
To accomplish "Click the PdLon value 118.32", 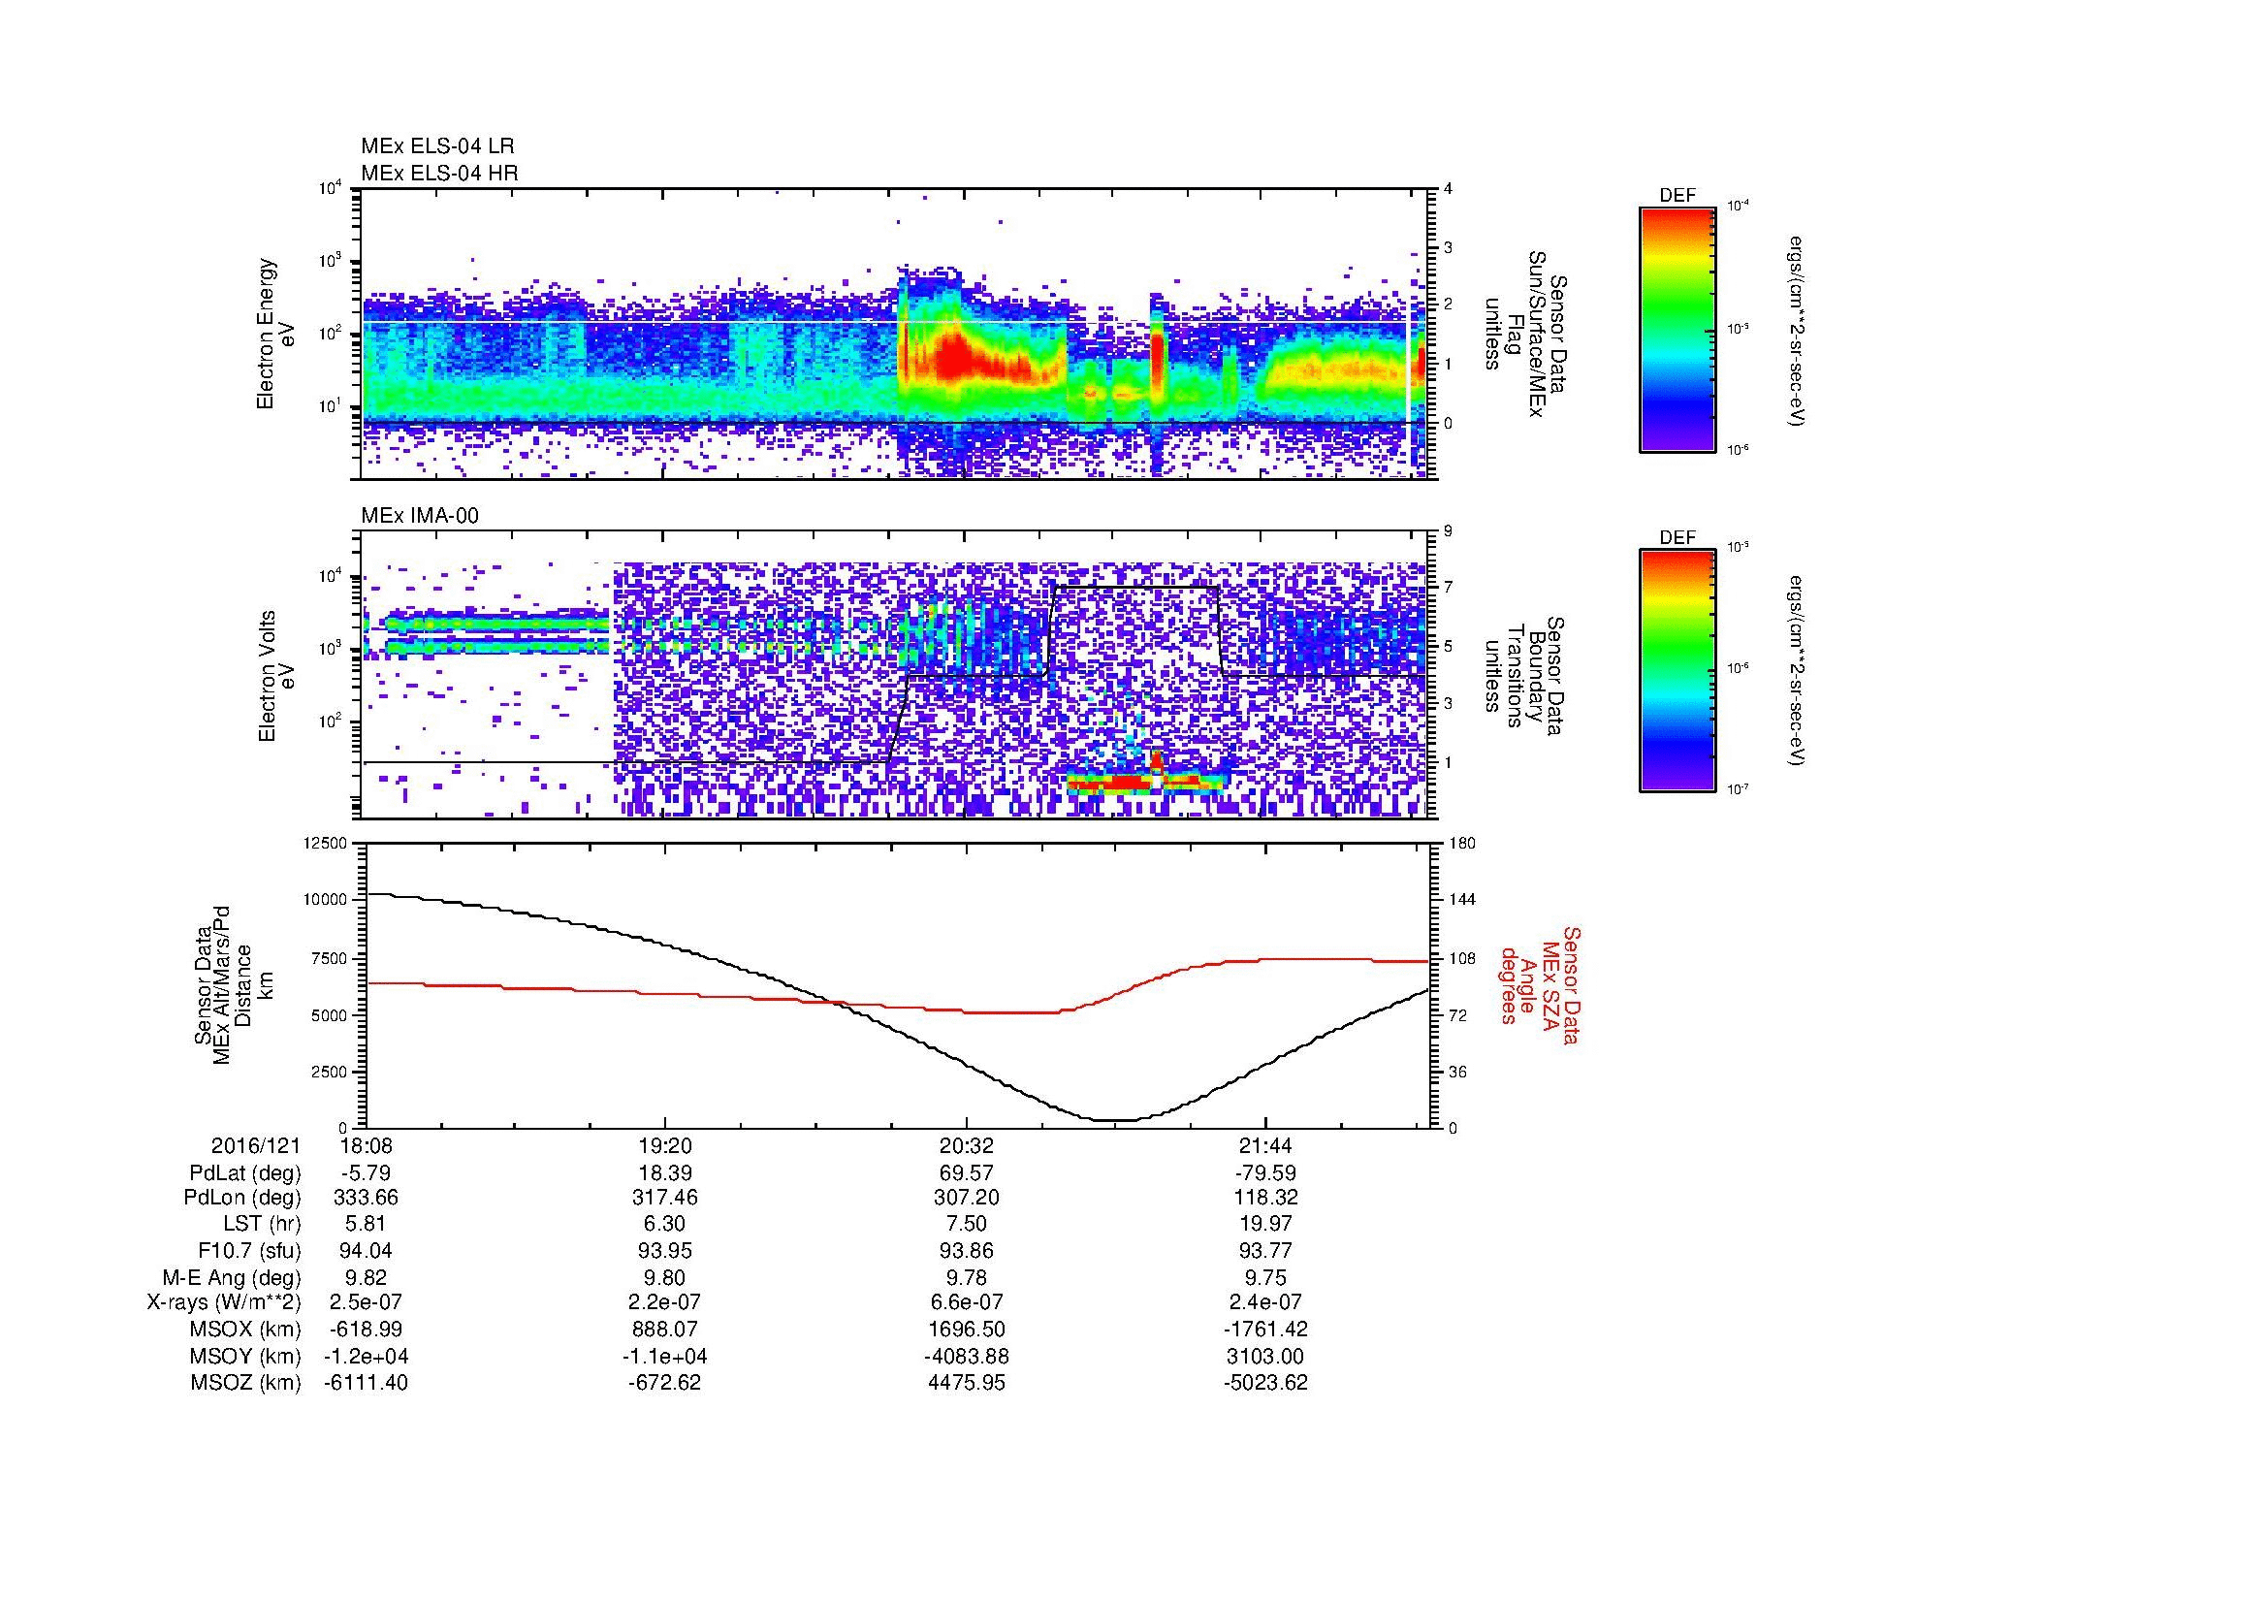I will coord(1266,1198).
